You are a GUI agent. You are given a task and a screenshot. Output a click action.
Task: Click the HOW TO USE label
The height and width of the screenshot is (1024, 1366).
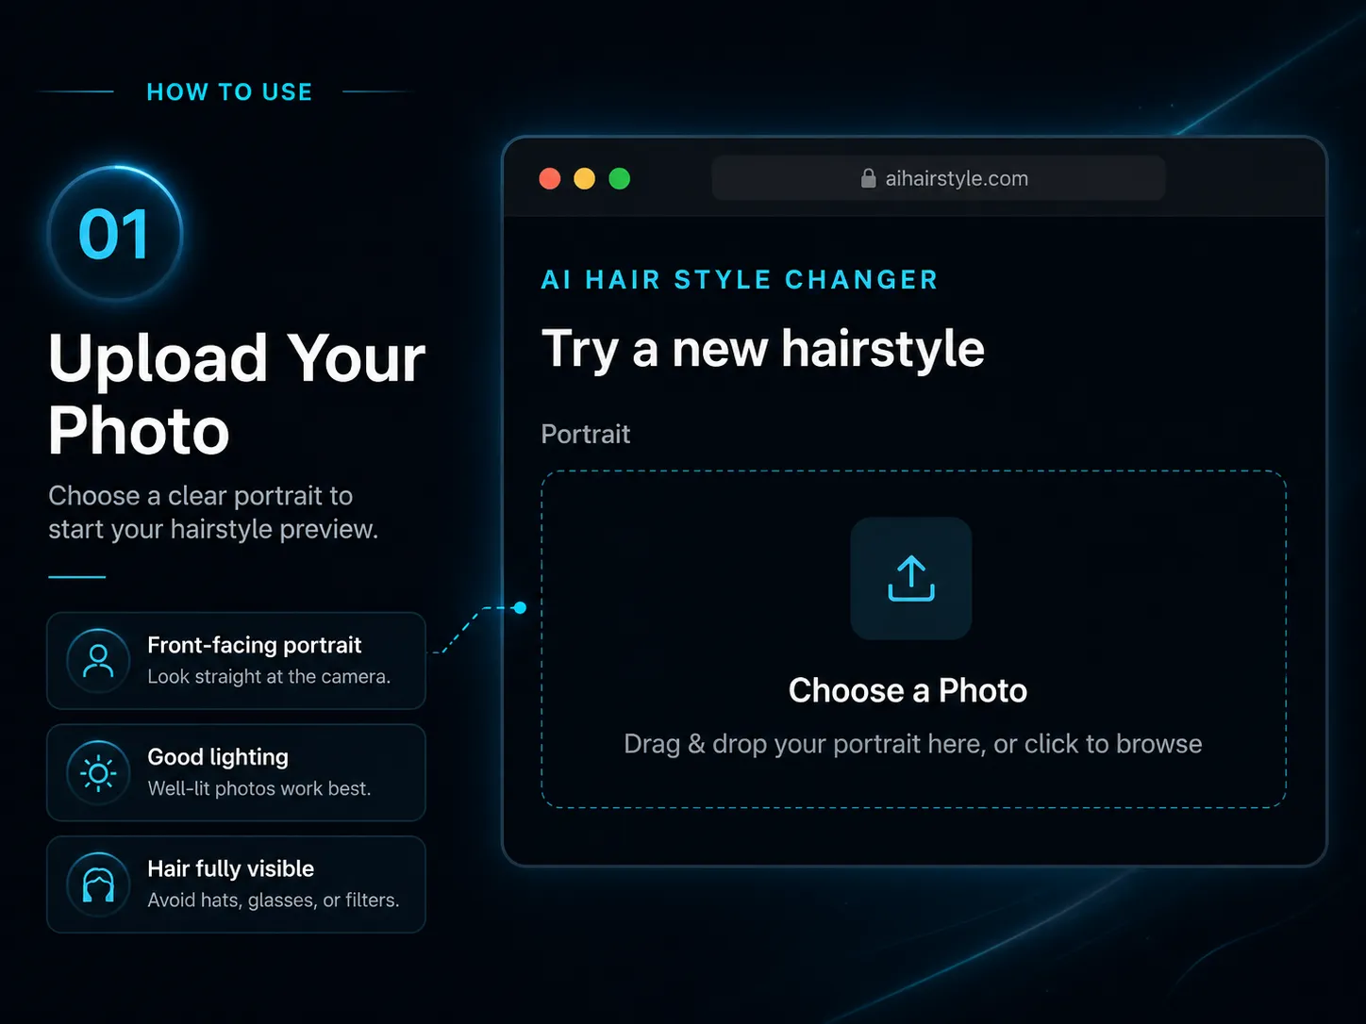[230, 92]
